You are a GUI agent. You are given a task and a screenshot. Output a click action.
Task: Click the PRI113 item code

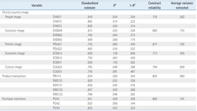57,76
